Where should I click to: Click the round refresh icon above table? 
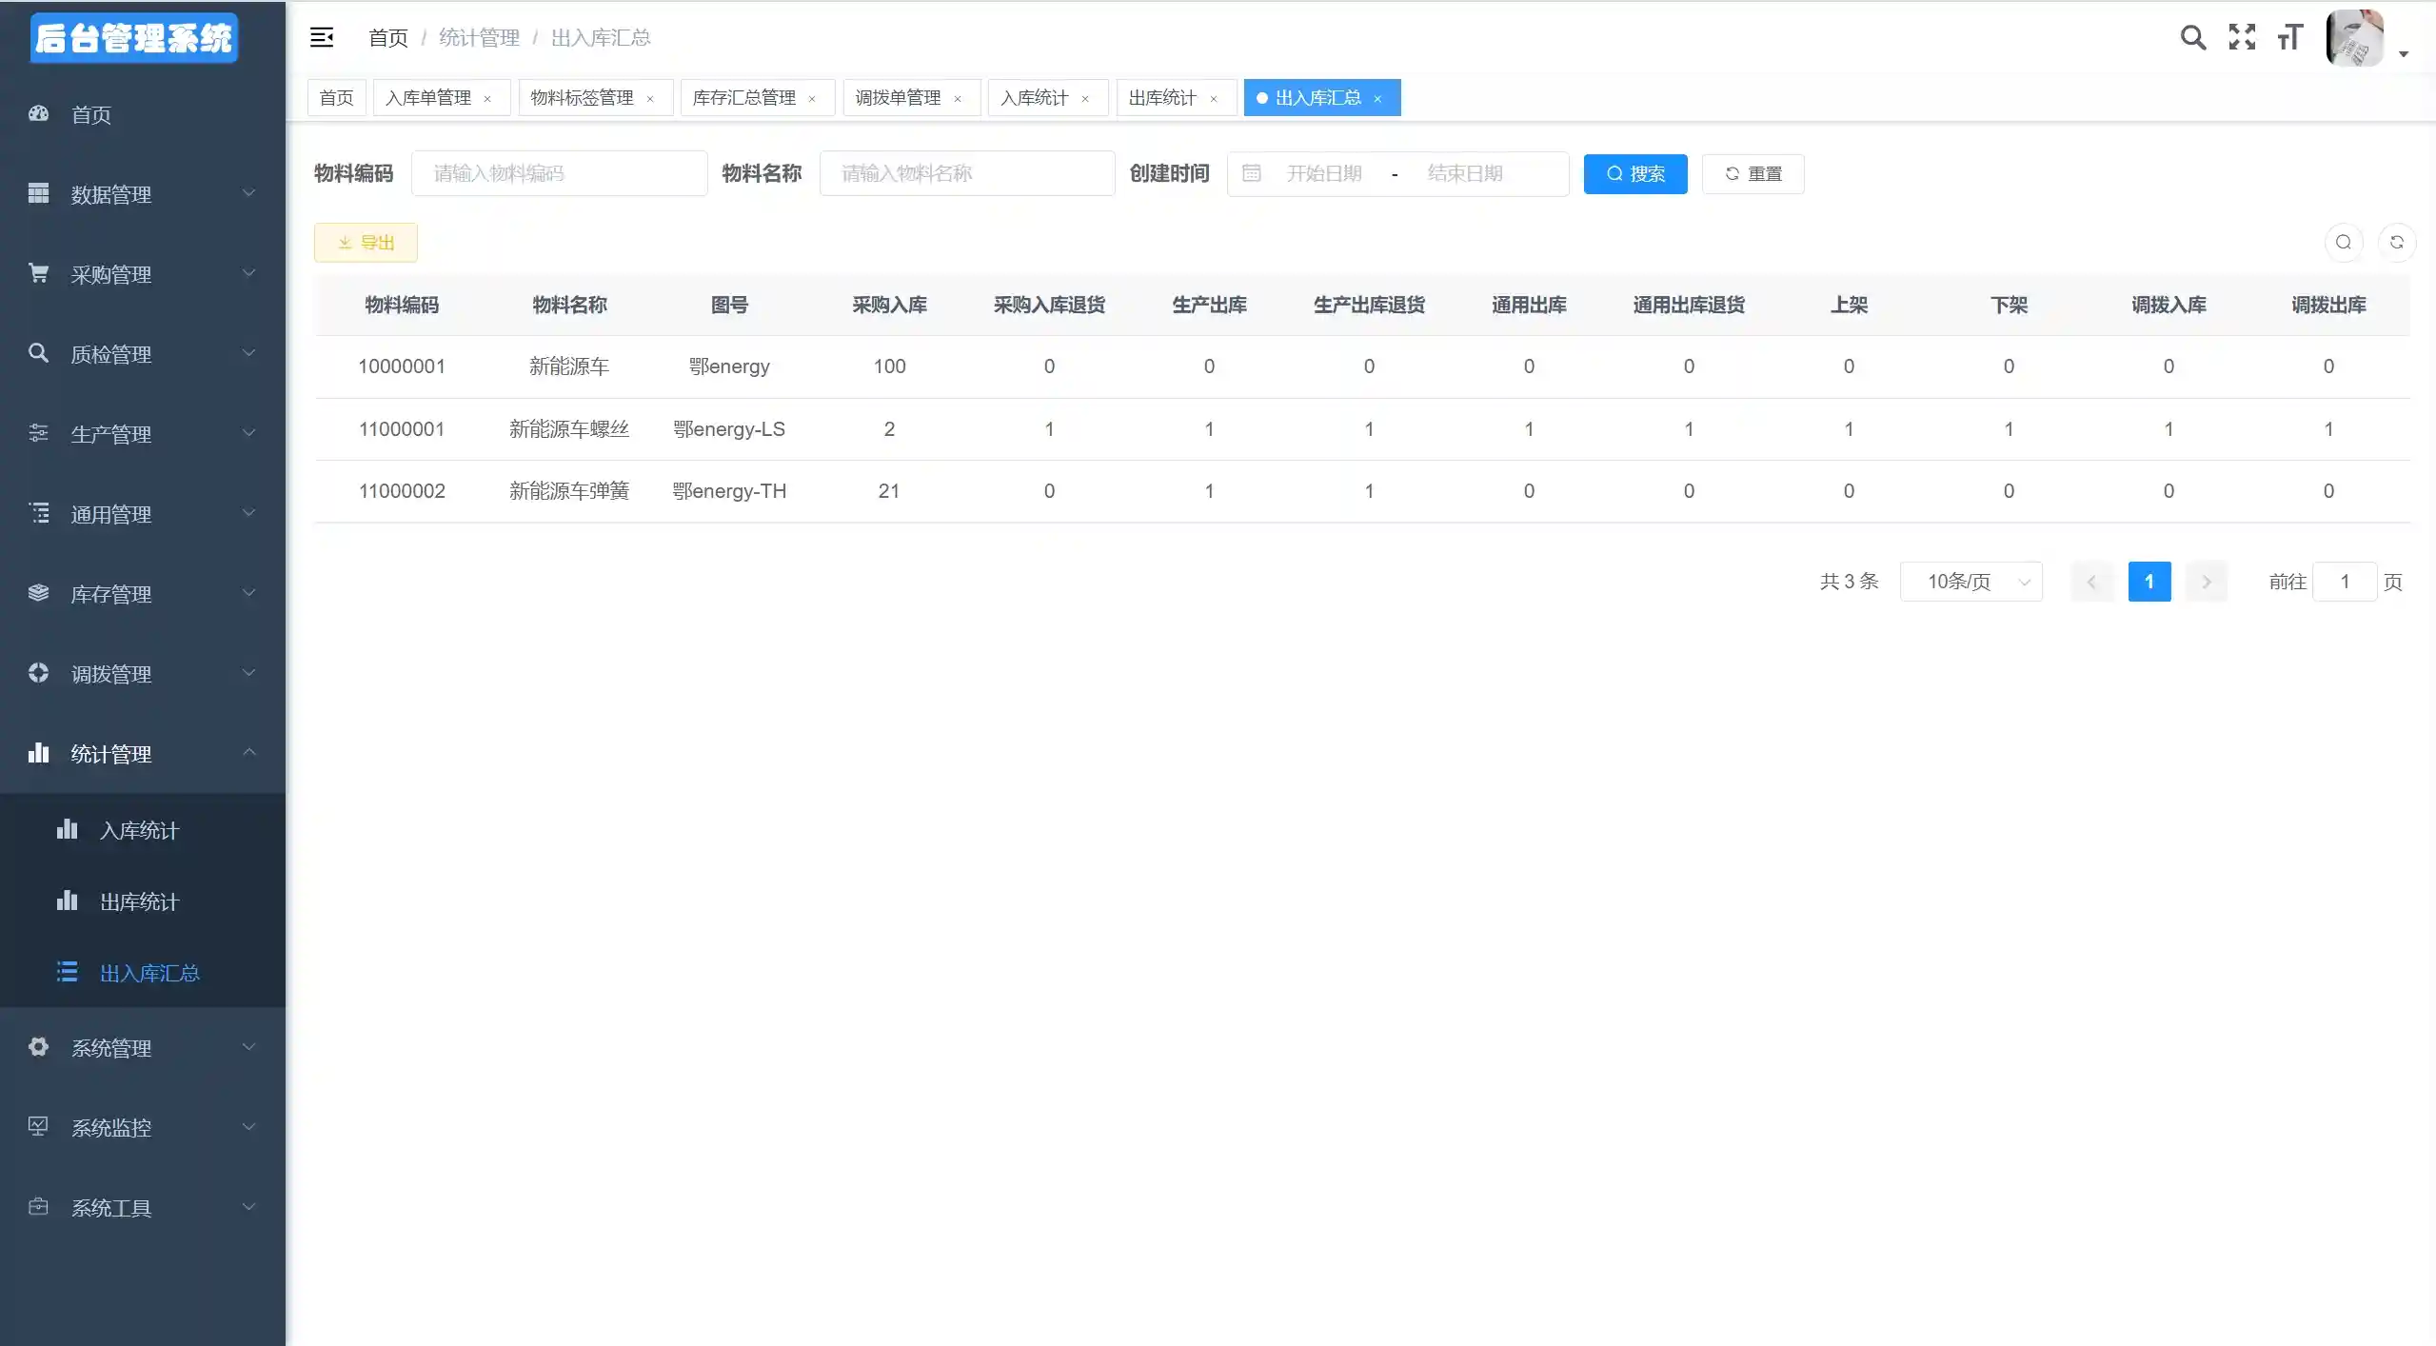(2396, 243)
